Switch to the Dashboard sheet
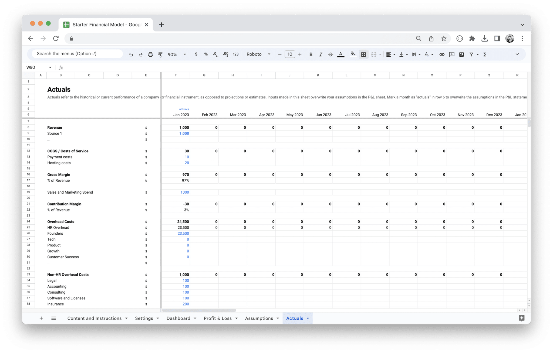 click(178, 318)
